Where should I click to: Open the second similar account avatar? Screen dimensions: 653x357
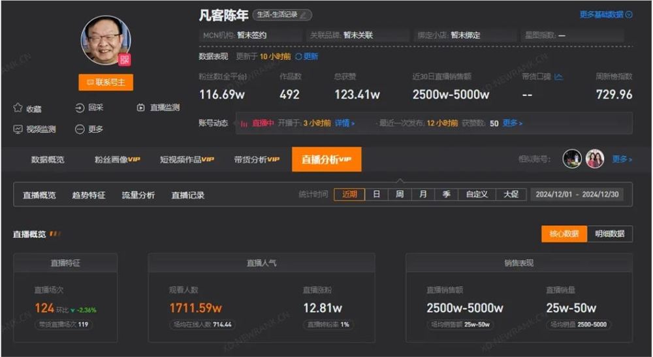coord(595,159)
